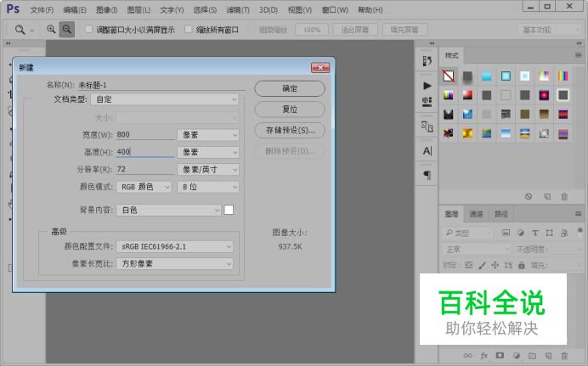The image size is (588, 366).
Task: Click the fx layer style icon
Action: click(483, 355)
